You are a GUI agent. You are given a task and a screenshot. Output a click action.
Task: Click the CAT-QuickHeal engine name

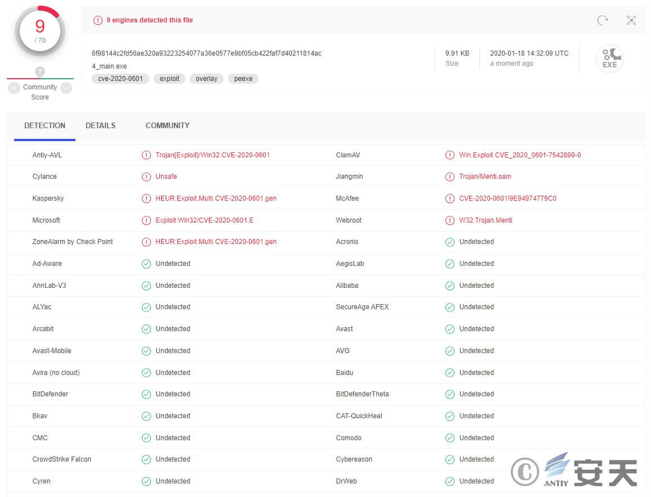click(359, 416)
